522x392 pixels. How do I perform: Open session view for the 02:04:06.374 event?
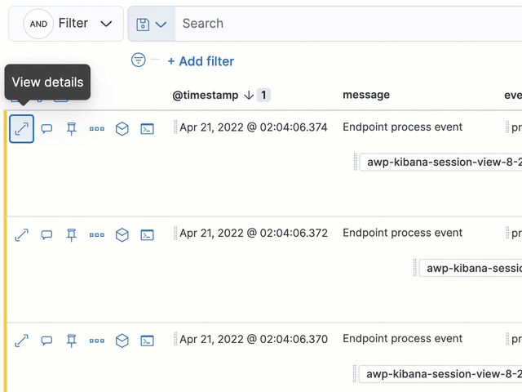pos(147,129)
